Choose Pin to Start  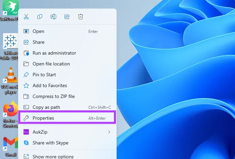[x=44, y=75]
